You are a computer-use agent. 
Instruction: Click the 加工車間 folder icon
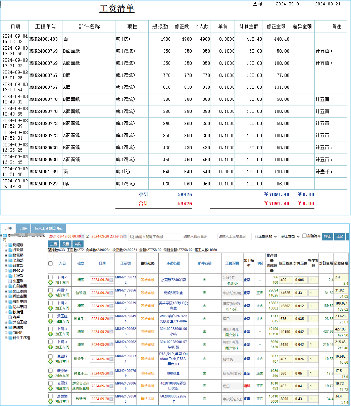10,291
